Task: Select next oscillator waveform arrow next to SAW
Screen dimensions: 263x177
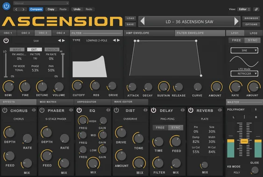Action: pyautogui.click(x=64, y=41)
